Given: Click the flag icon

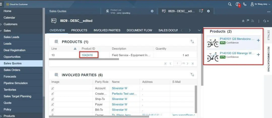Looking at the screenshot, I should point(248,21).
